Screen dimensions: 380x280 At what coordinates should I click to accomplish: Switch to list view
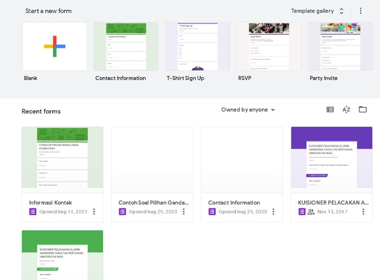[330, 110]
